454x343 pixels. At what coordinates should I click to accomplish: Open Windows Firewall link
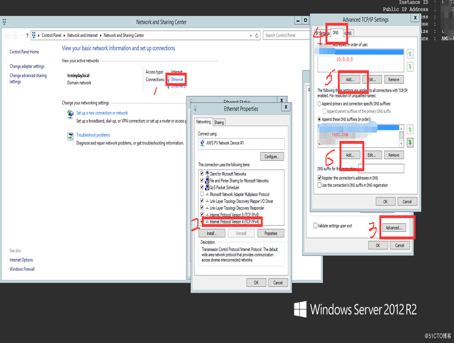point(22,269)
